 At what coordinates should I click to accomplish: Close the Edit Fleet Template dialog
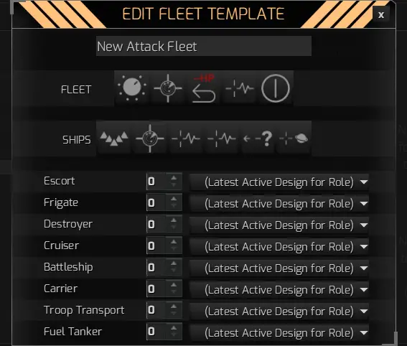coord(380,15)
